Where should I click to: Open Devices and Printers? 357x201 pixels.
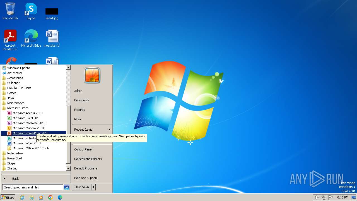[x=88, y=159]
